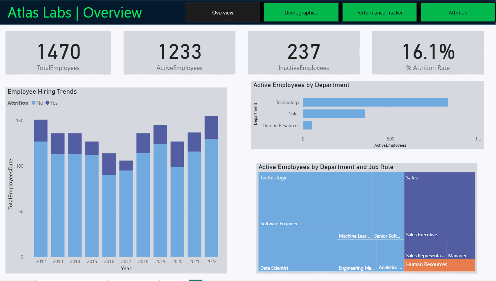496x281 pixels.
Task: Click the Analytics treemap tile
Action: (390, 255)
